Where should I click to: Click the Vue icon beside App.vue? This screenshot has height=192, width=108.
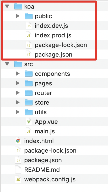tap(29, 122)
